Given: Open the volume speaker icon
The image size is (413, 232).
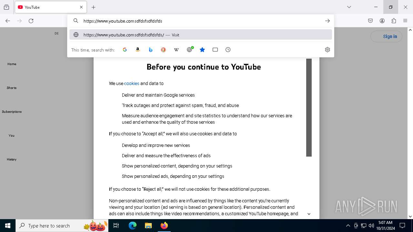Looking at the screenshot, I should click(x=371, y=226).
